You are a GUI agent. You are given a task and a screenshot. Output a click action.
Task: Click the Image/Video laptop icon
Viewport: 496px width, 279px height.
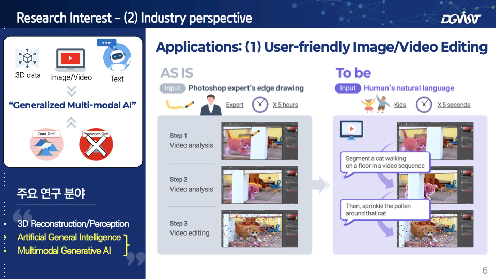(x=71, y=60)
